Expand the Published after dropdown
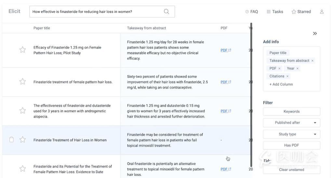Image resolution: width=332 pixels, height=178 pixels. pos(292,123)
